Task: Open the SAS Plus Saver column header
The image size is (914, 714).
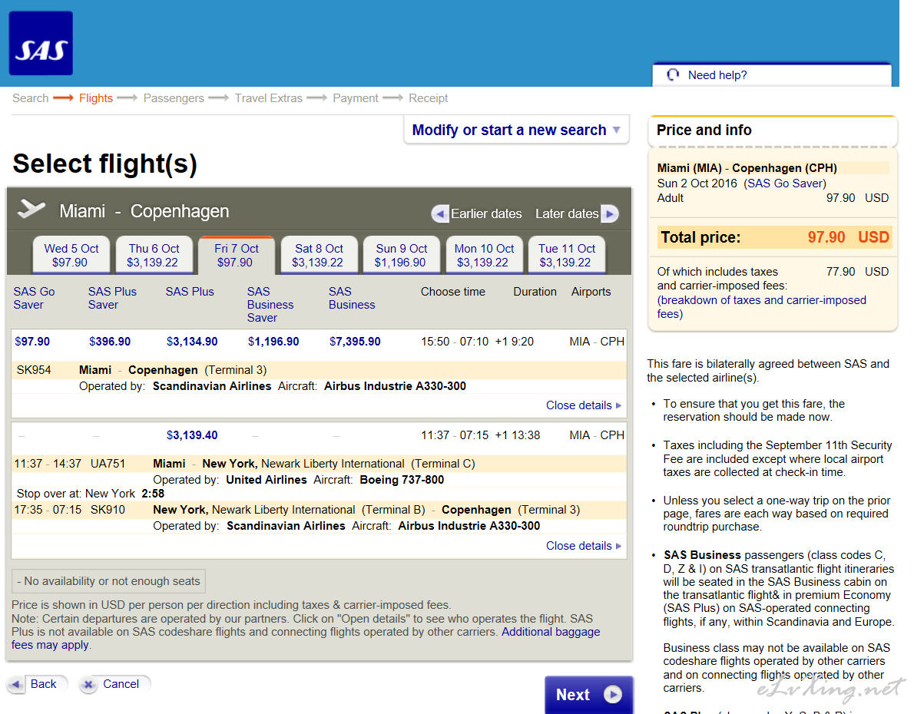Action: tap(112, 298)
